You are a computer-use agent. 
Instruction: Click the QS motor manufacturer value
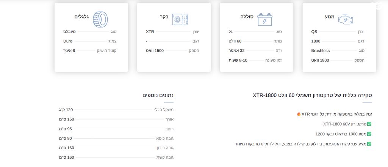[314, 32]
